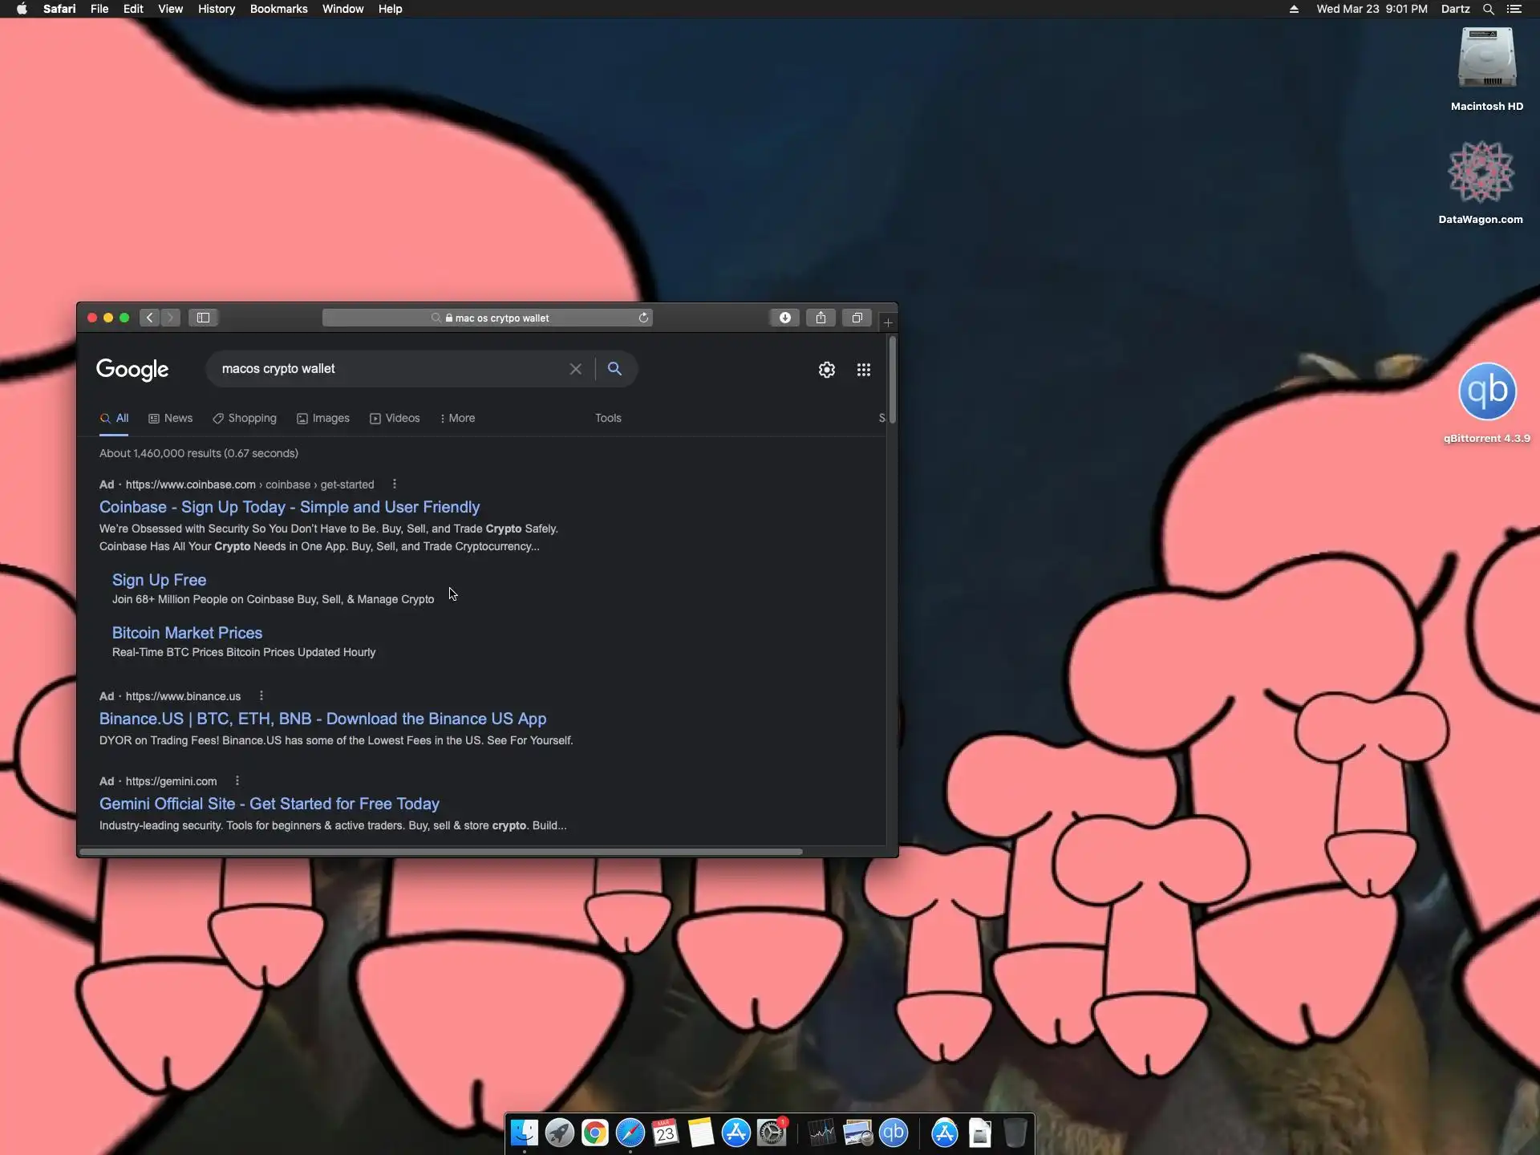This screenshot has width=1540, height=1155.
Task: Open options dots beside Coinbase ad
Action: 394,484
